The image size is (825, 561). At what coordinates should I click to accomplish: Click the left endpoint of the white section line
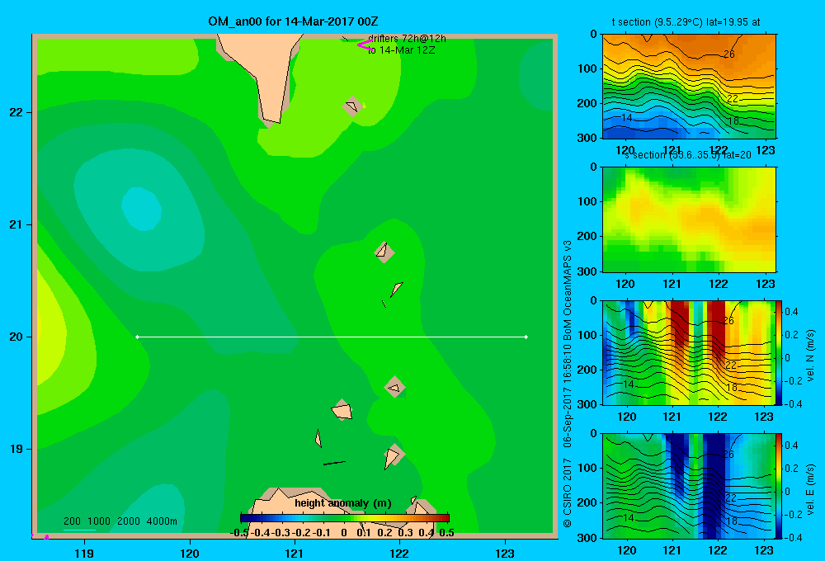tap(137, 337)
